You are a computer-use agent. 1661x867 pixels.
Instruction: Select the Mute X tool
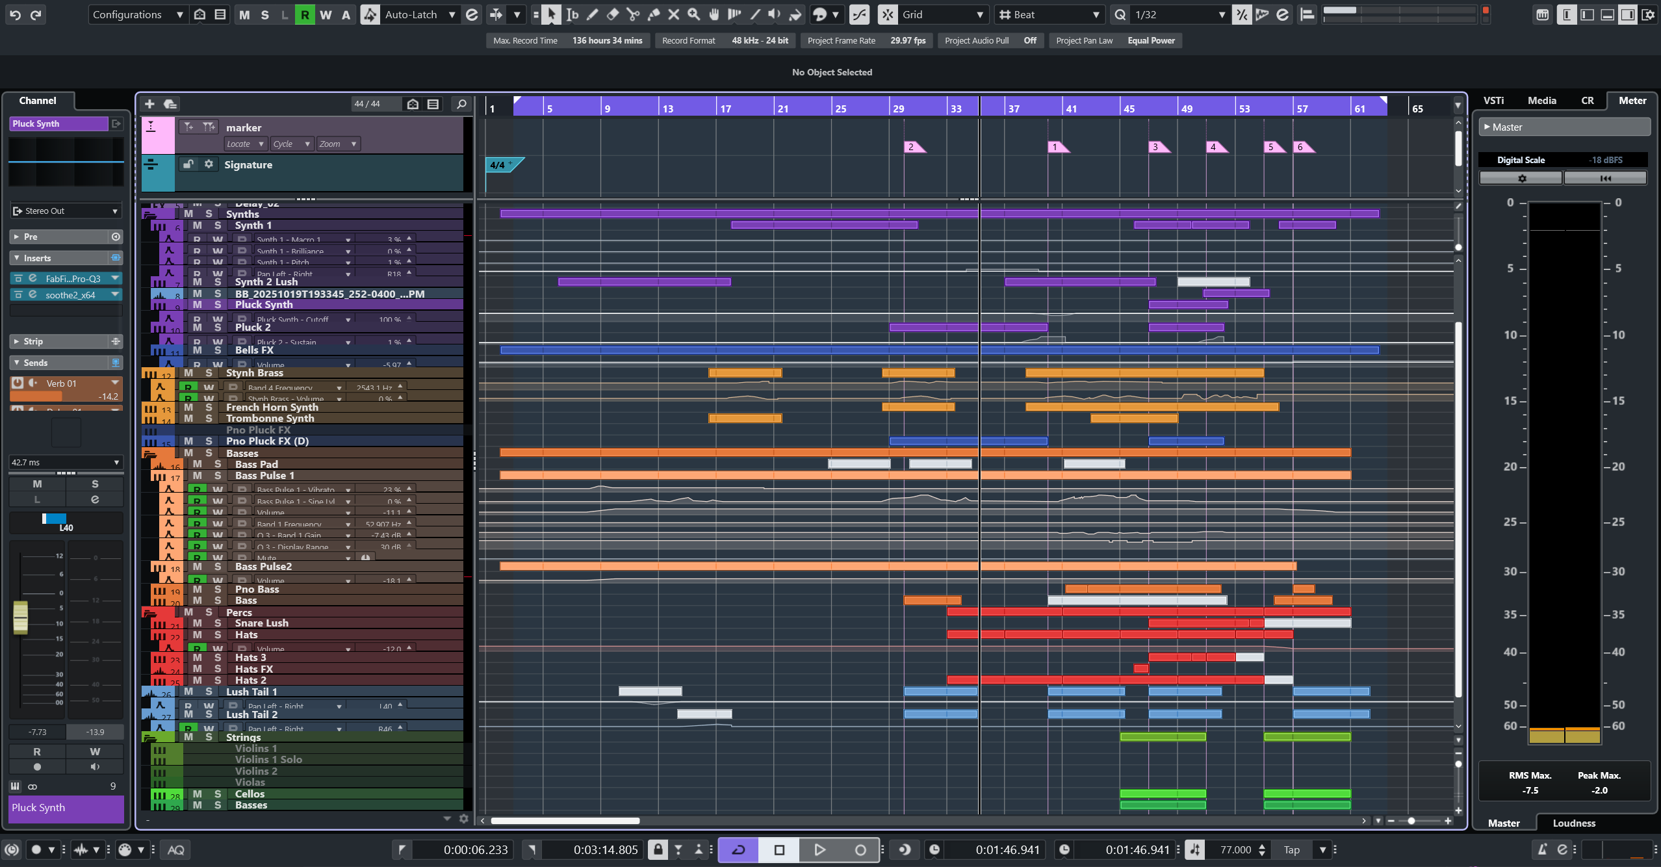(674, 14)
